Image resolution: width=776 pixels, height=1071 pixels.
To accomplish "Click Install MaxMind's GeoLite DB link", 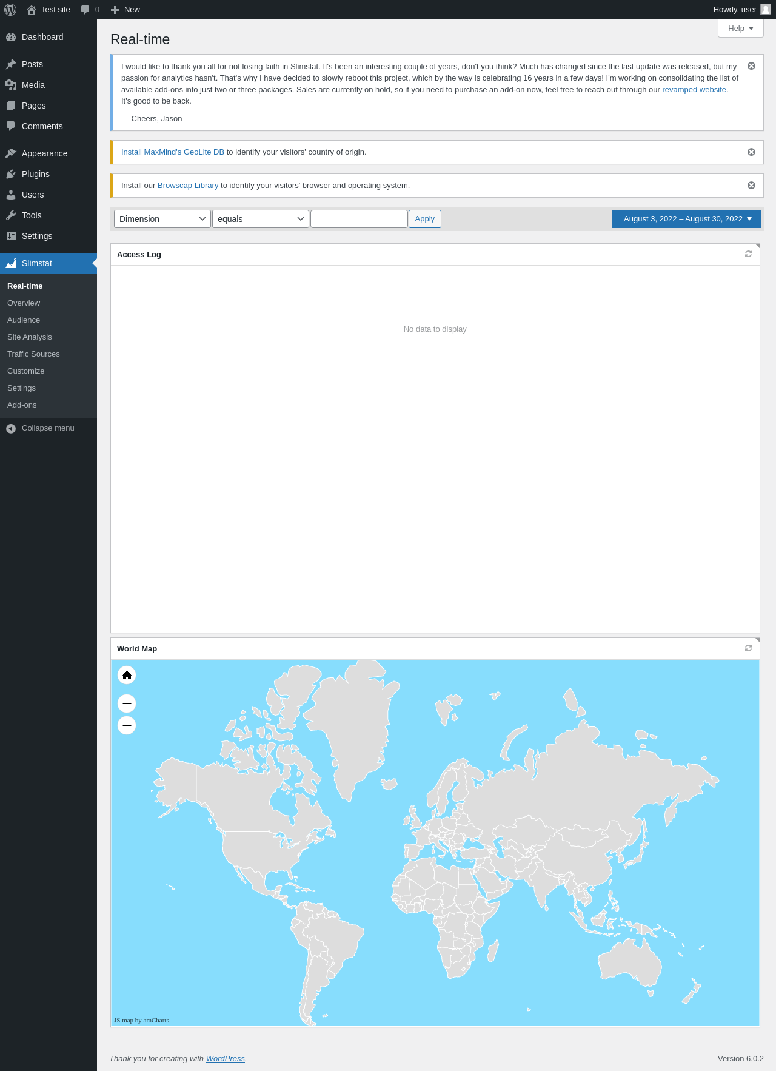I will [173, 152].
